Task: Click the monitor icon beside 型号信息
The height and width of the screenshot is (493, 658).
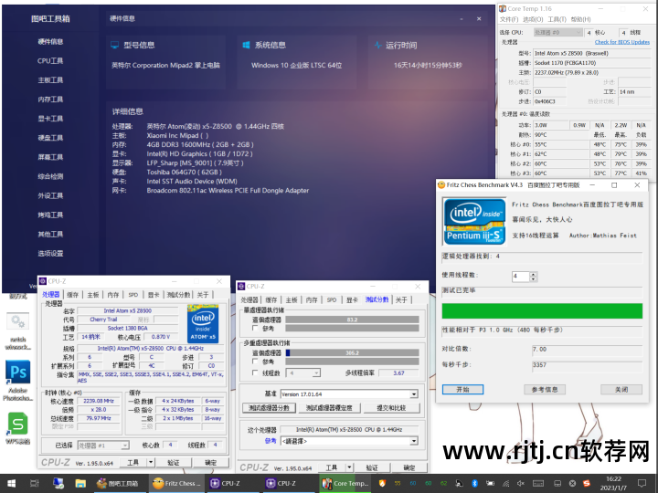Action: click(x=114, y=45)
